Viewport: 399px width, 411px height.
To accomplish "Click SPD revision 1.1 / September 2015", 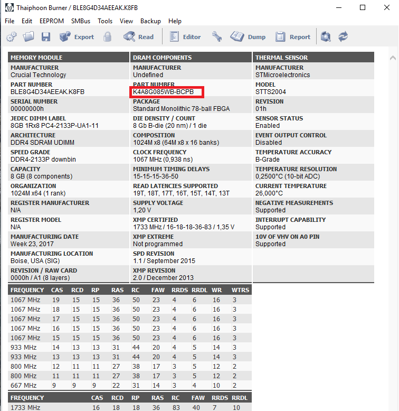I will point(164,261).
